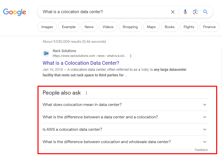The height and width of the screenshot is (156, 222).
Task: Switch to the Flights filter
Action: [x=189, y=27]
